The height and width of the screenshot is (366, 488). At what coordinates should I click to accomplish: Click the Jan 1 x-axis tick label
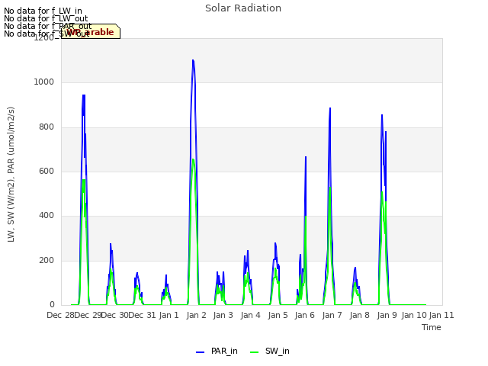point(169,315)
